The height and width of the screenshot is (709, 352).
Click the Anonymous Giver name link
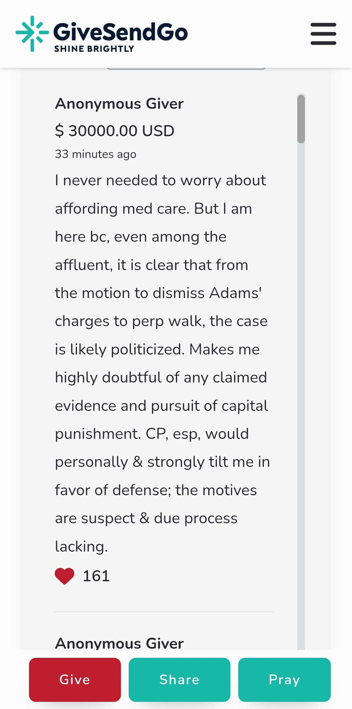tap(119, 104)
